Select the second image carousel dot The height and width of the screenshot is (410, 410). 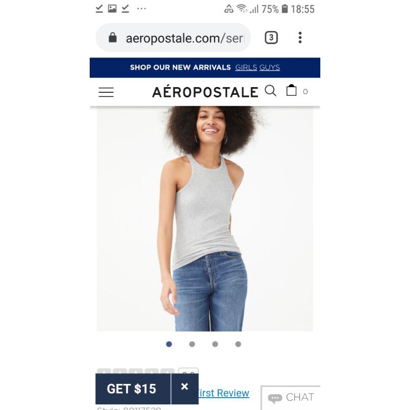coord(192,344)
